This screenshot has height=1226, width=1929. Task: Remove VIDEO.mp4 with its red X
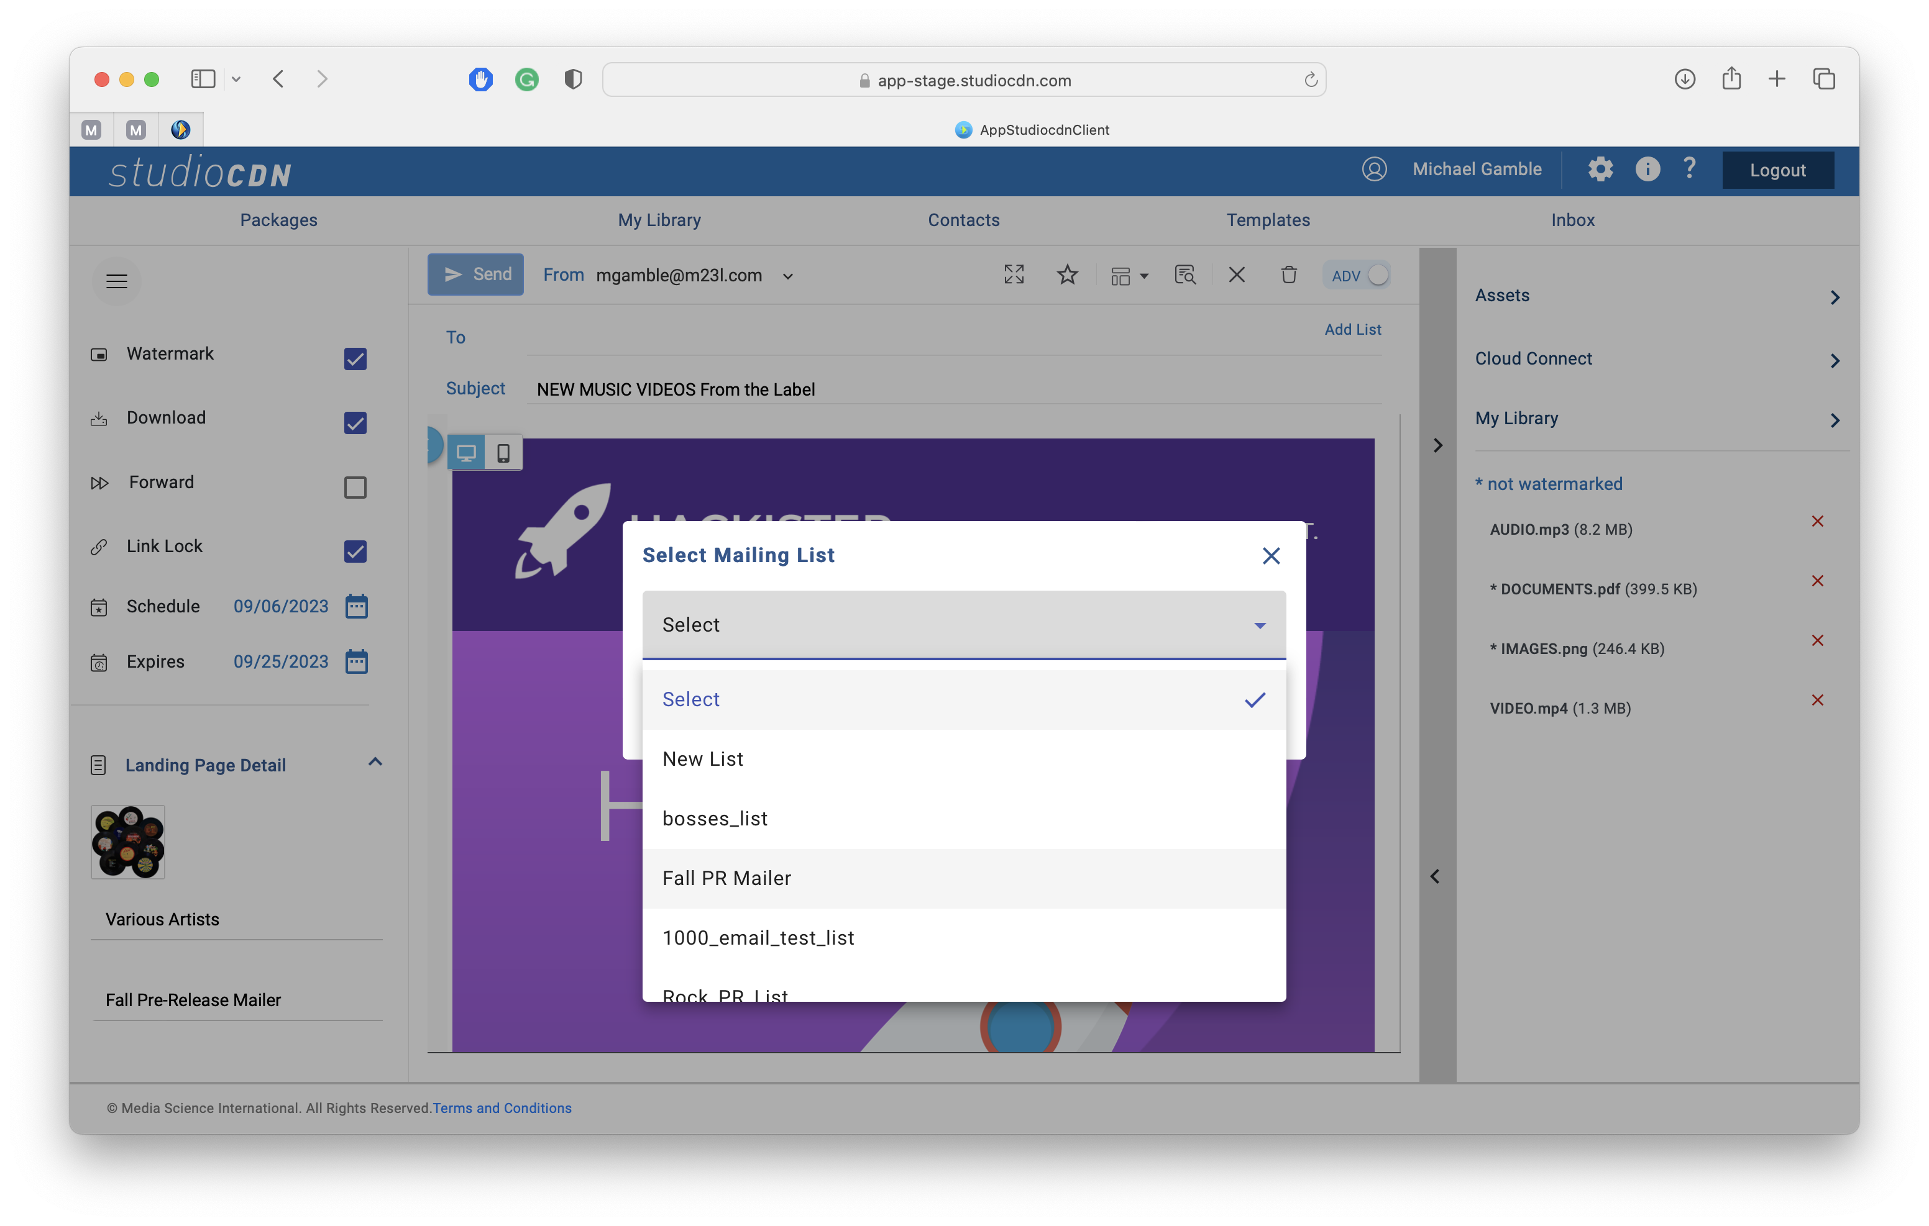point(1817,700)
